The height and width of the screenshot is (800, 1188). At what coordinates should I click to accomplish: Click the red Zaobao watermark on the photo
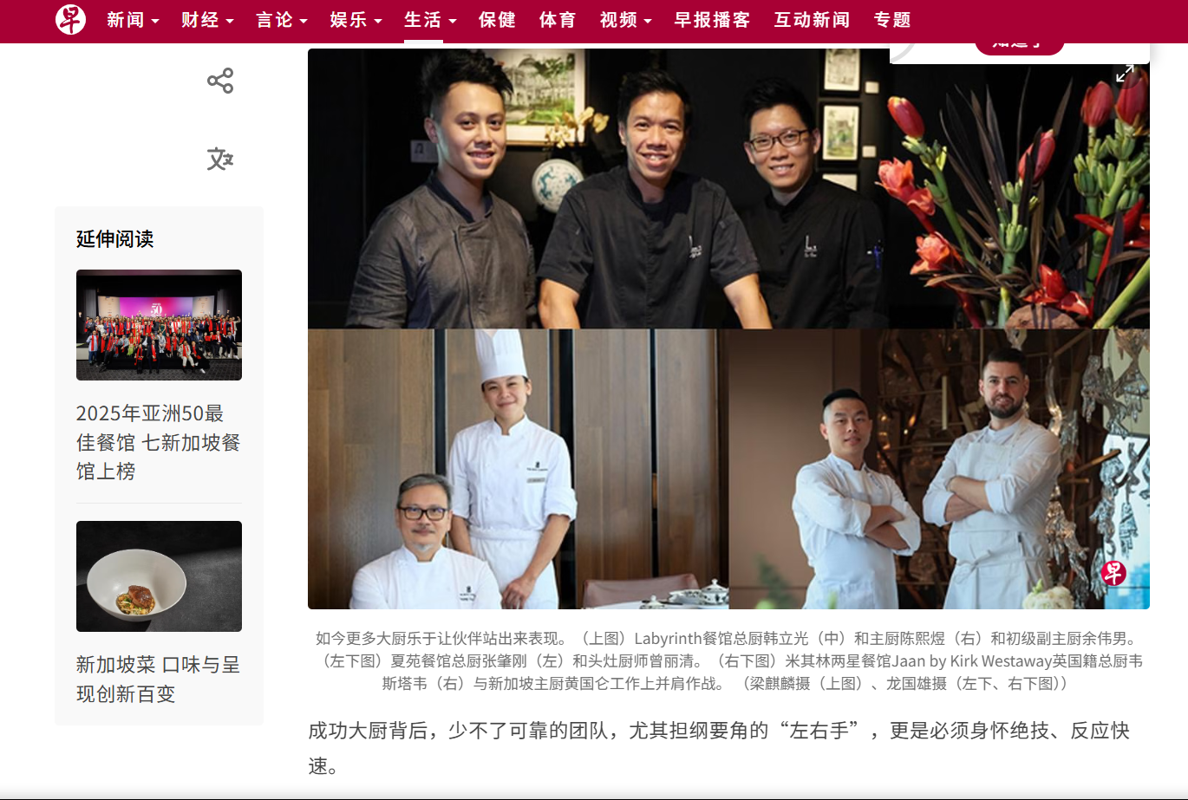tap(1113, 573)
